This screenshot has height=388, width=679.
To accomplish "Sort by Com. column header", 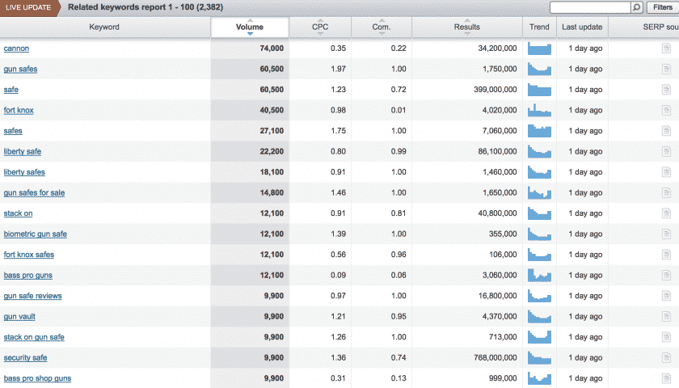I will (381, 27).
